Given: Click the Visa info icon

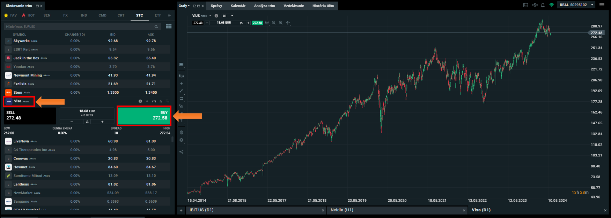Looking at the screenshot, I should pos(140,101).
